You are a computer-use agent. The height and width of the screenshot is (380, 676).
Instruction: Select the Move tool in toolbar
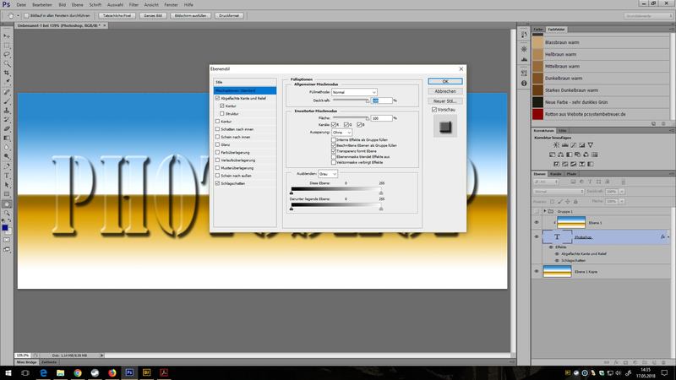tap(7, 35)
